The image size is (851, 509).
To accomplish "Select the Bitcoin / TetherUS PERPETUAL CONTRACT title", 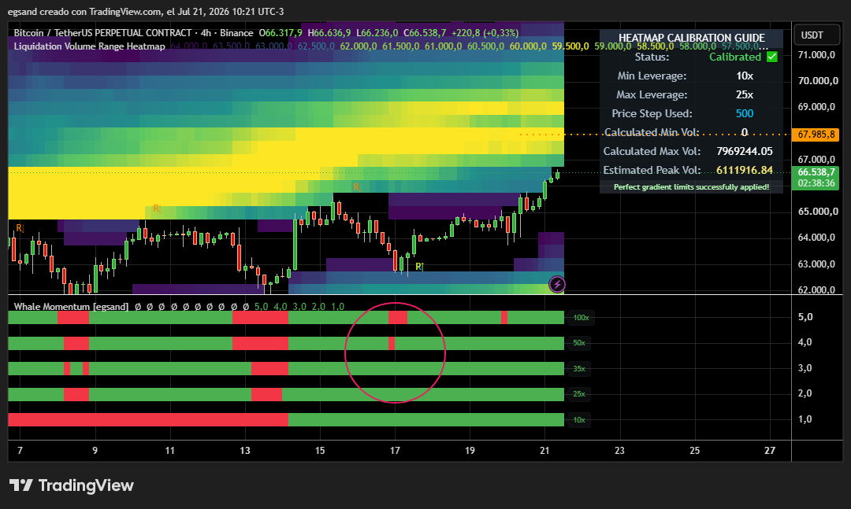I will pyautogui.click(x=102, y=33).
